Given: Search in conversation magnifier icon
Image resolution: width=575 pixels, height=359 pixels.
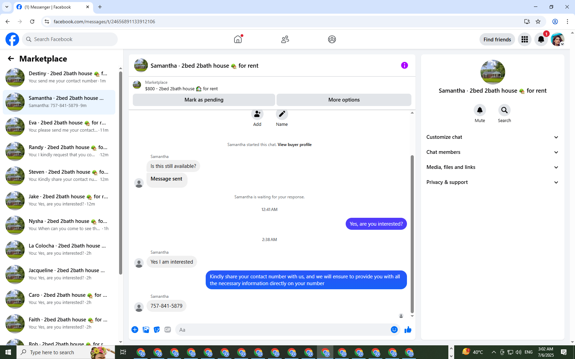Looking at the screenshot, I should (x=504, y=110).
